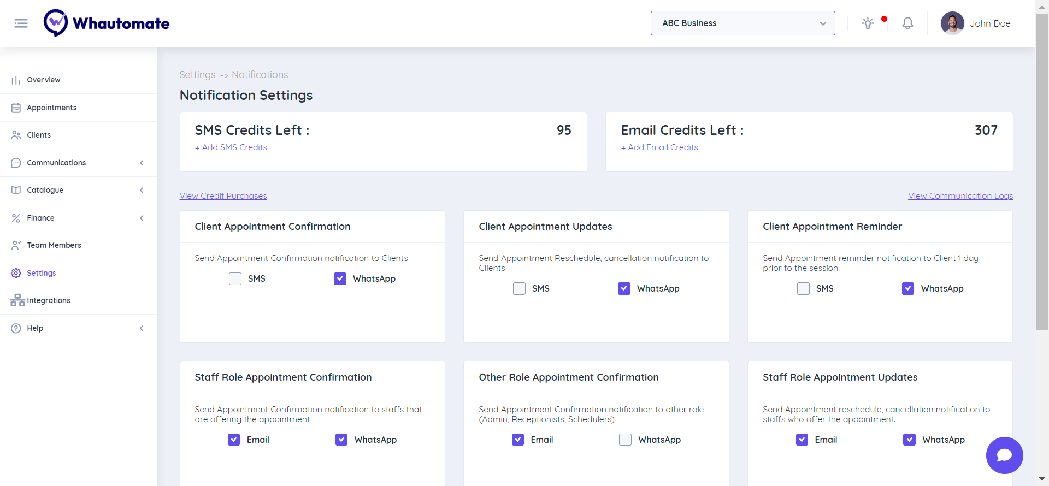Image resolution: width=1049 pixels, height=486 pixels.
Task: Enable SMS for Client Appointment Confirmation
Action: coord(235,279)
